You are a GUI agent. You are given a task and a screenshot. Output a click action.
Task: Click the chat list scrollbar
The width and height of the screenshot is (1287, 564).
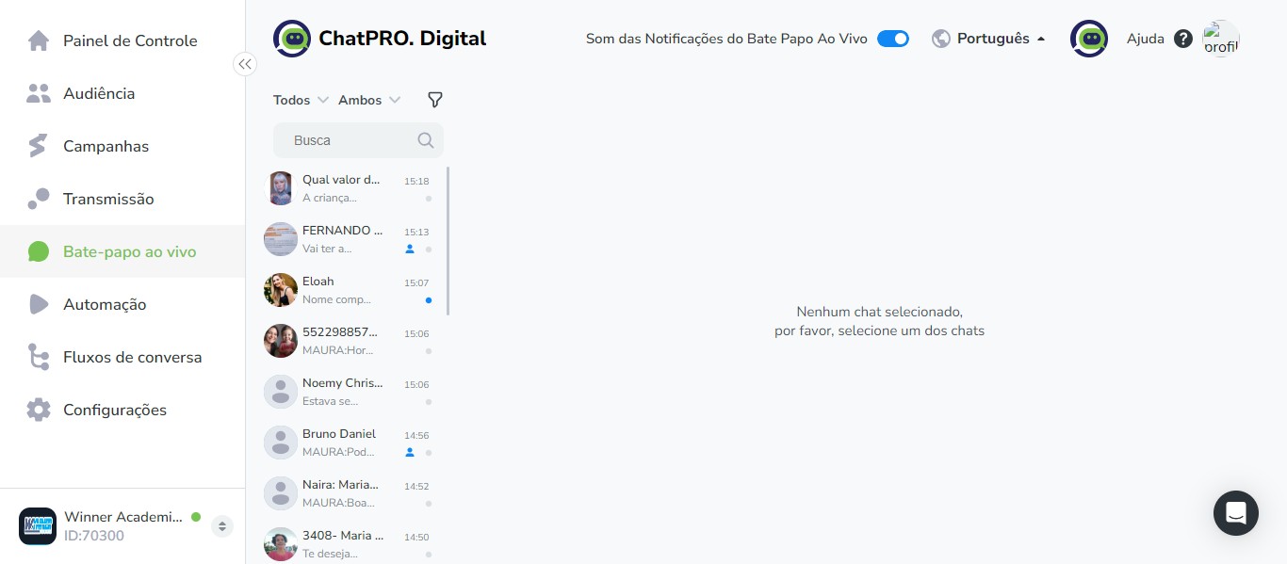point(448,241)
